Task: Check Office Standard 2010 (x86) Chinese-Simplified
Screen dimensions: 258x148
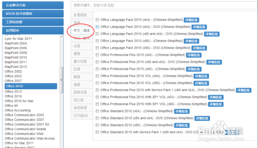Action: pyautogui.click(x=97, y=125)
